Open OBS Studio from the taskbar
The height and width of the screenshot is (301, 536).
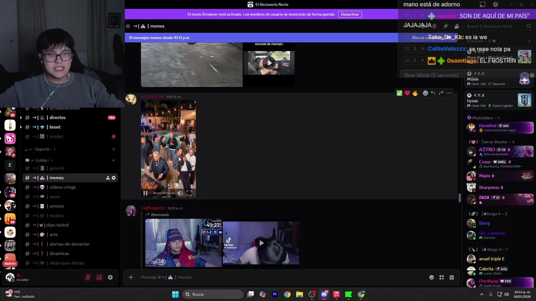tap(312, 294)
